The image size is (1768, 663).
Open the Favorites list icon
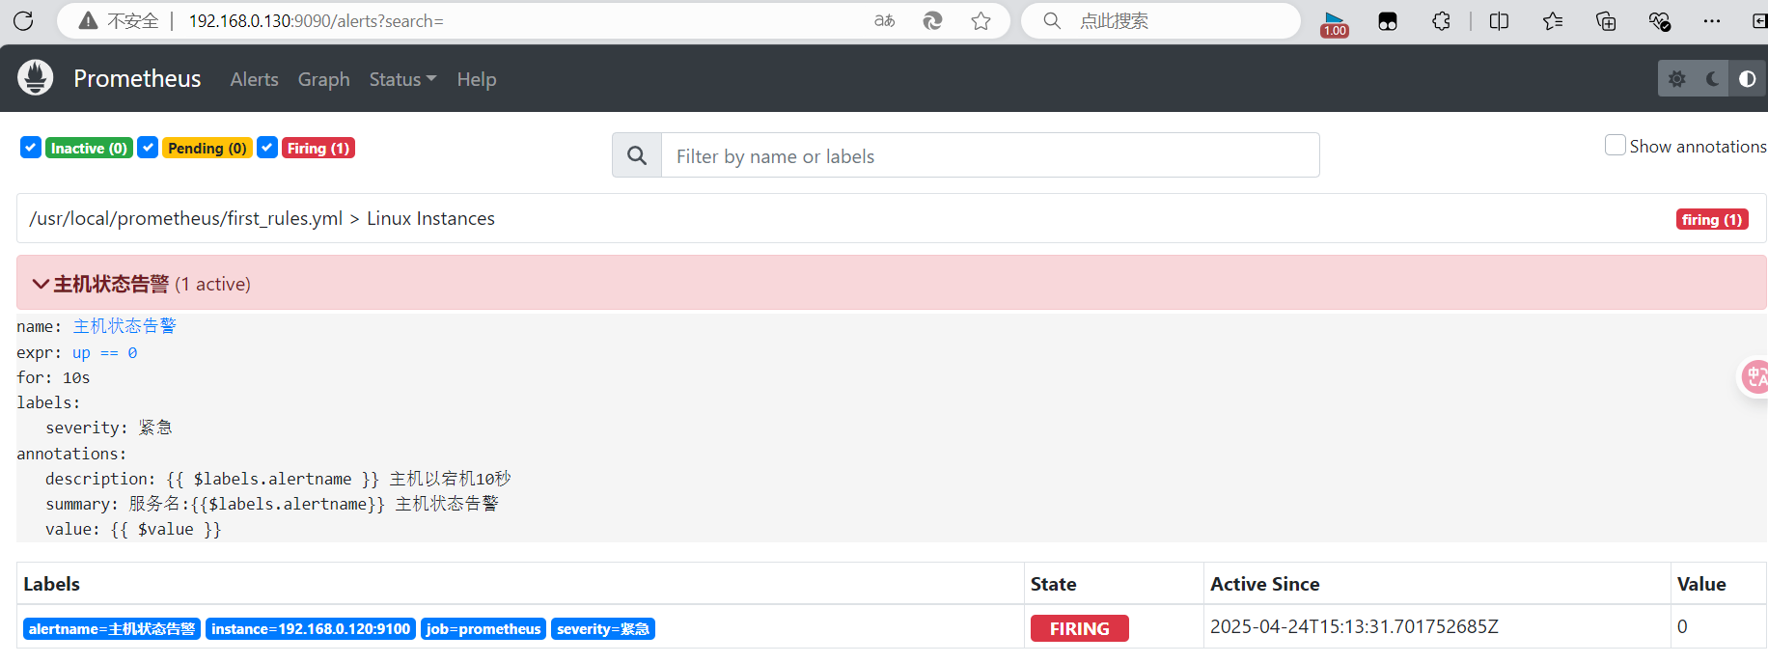(1552, 21)
